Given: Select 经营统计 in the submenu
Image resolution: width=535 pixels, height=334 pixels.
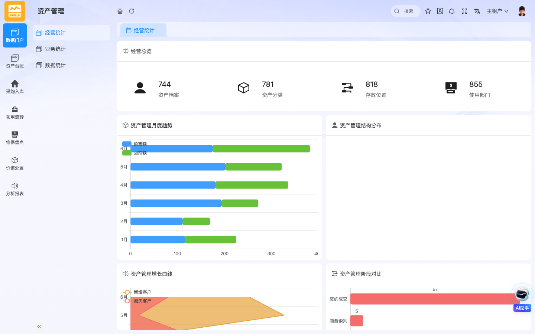Looking at the screenshot, I should coord(71,33).
